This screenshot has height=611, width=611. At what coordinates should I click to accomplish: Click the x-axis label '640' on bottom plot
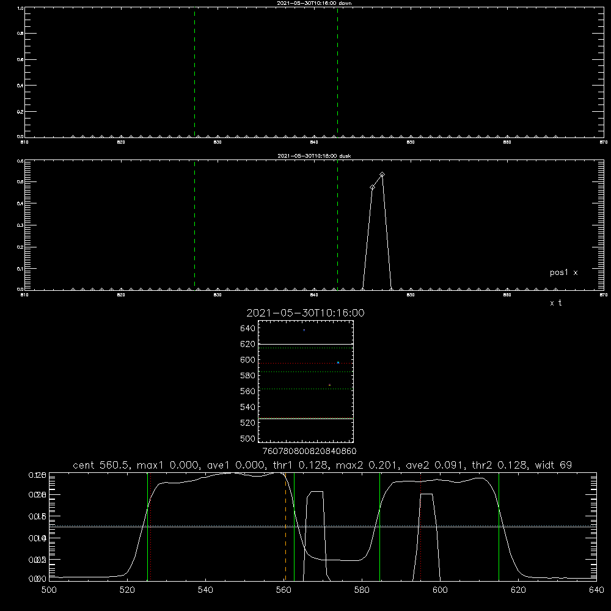pos(596,590)
